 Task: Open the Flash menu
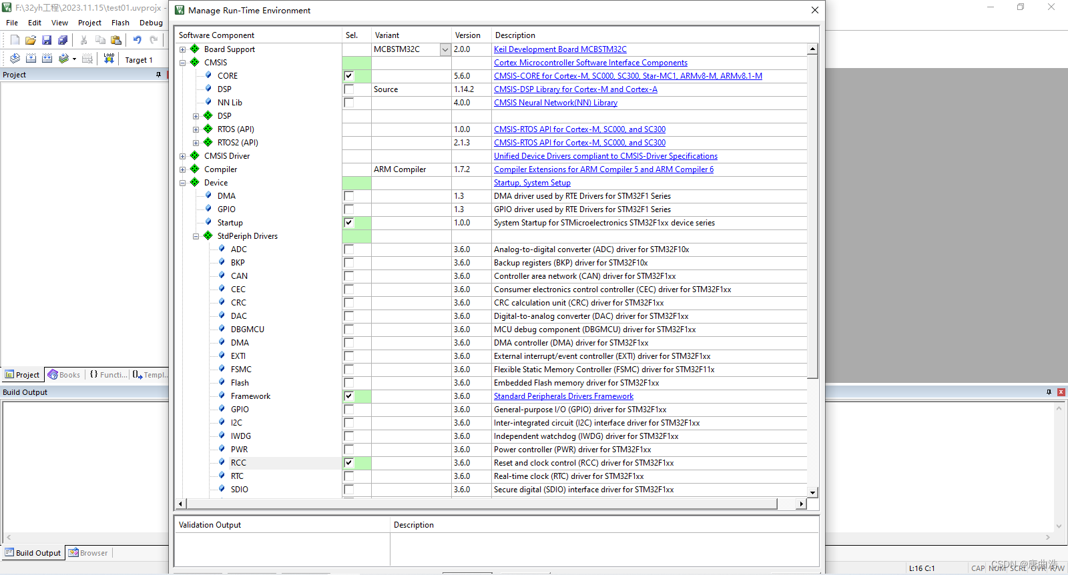click(120, 23)
